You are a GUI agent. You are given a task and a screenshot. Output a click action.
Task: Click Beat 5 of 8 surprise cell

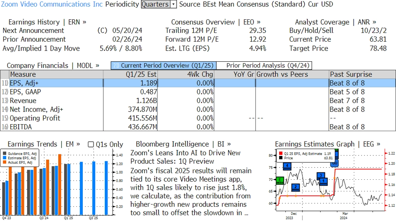pyautogui.click(x=347, y=92)
